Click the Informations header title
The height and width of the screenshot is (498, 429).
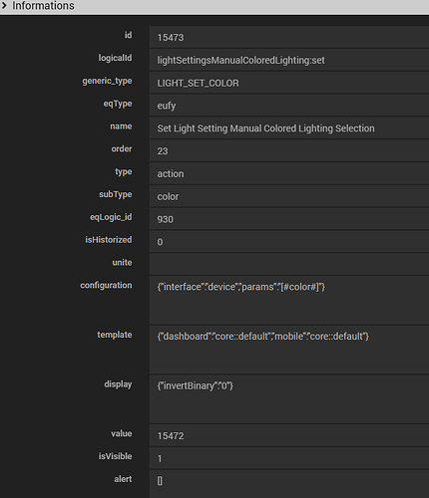pos(43,6)
